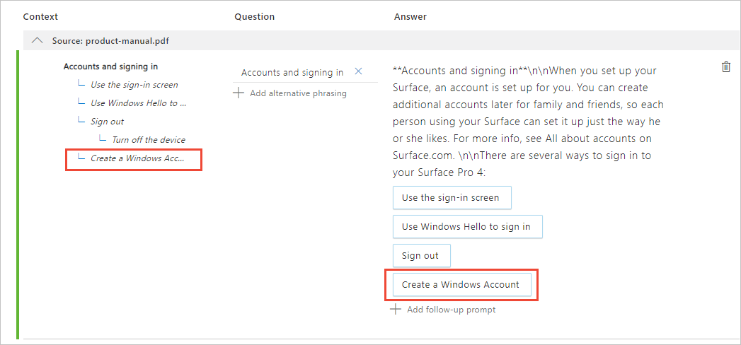Open 'Create a Windows Acc...' context item
This screenshot has height=345, width=741.
click(x=137, y=158)
